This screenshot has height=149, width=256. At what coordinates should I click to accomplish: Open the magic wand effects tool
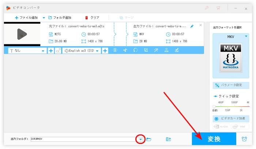pos(156,50)
